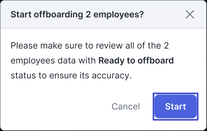Click the Start button
Image resolution: width=207 pixels, height=131 pixels.
[x=176, y=106]
